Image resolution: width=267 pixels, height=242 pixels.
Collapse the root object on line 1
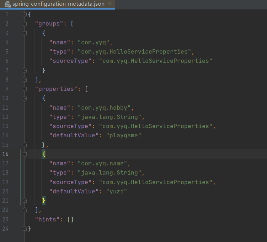(25, 14)
